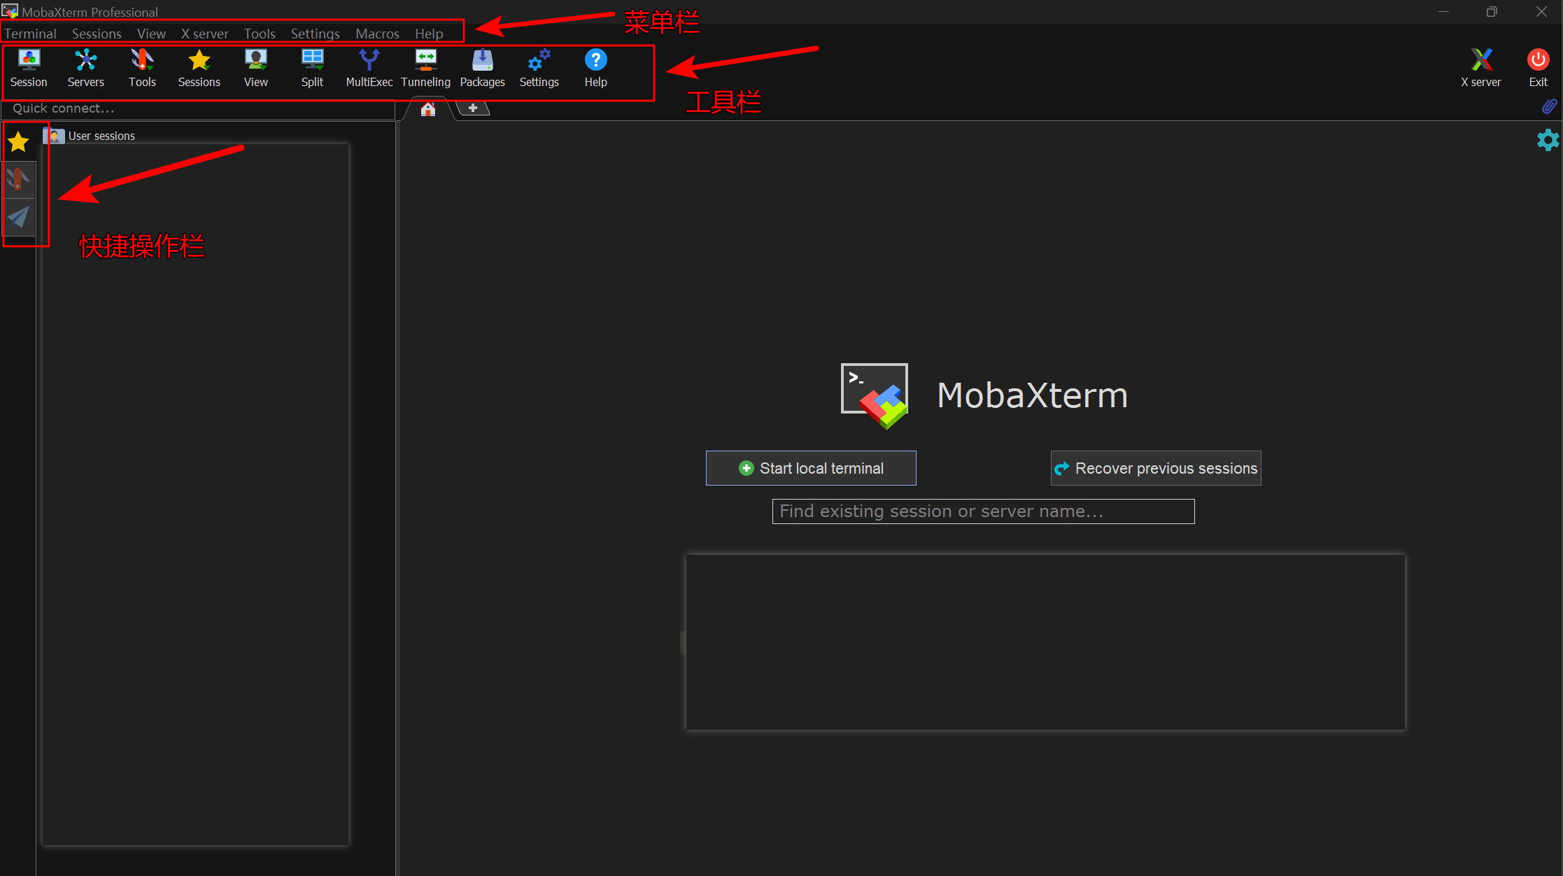Click Start local terminal
The image size is (1563, 876).
pos(811,468)
